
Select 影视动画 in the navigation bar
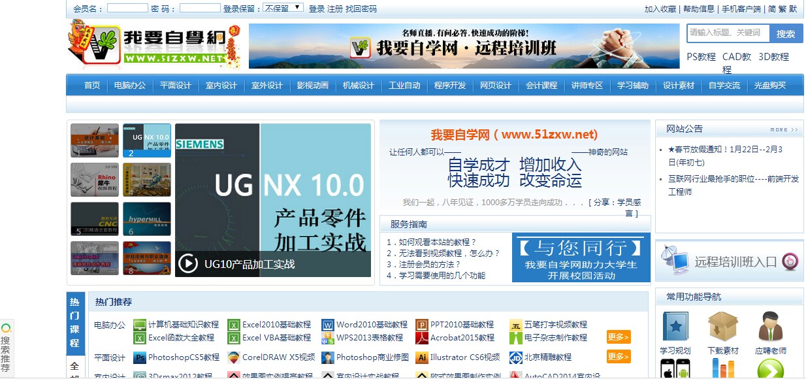tap(313, 86)
